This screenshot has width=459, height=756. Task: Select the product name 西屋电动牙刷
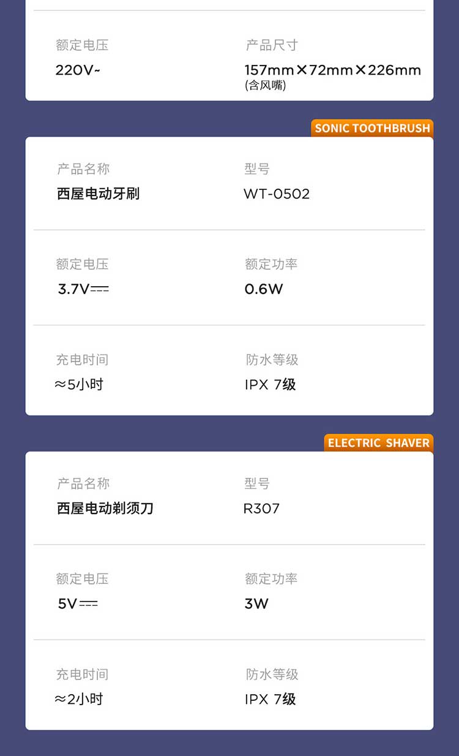(x=98, y=194)
